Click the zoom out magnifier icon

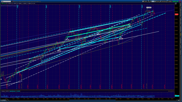pos(5,100)
